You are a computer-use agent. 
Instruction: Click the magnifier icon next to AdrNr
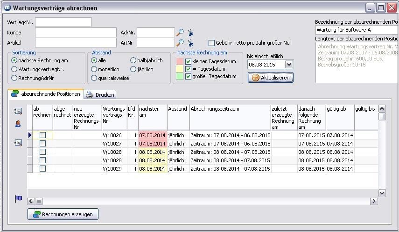pos(180,33)
